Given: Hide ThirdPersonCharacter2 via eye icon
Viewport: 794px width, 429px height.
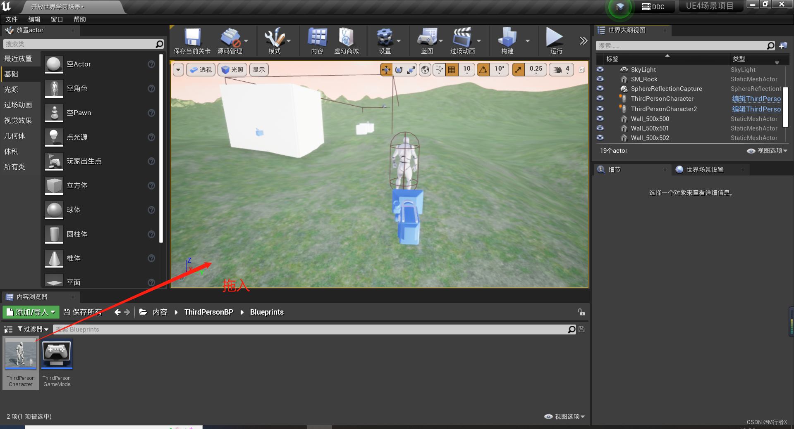Looking at the screenshot, I should click(x=600, y=109).
